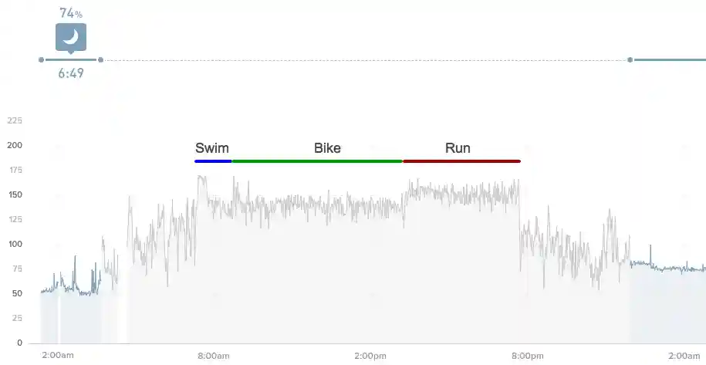Image resolution: width=706 pixels, height=365 pixels.
Task: Click the 8:00am time axis label
Action: click(x=214, y=356)
